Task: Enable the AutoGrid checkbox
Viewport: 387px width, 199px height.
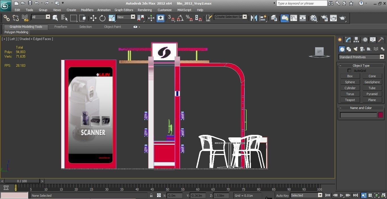Action: (349, 70)
